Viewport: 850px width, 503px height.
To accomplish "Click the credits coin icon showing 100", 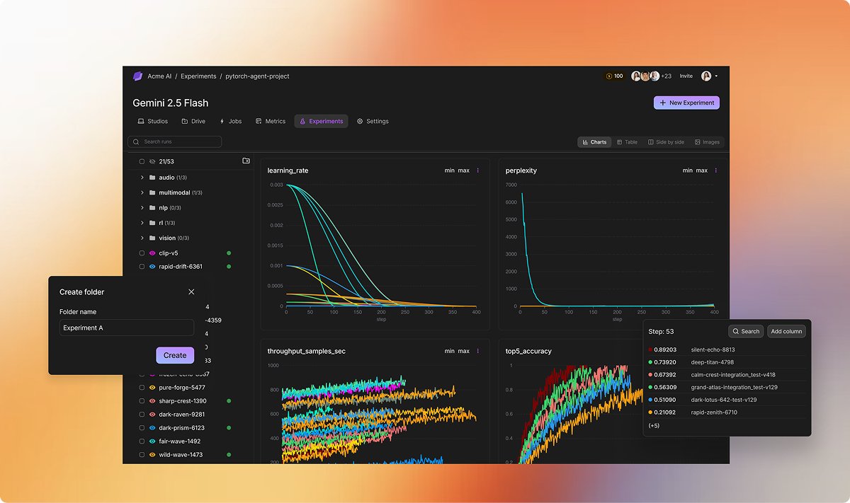I will pyautogui.click(x=609, y=76).
